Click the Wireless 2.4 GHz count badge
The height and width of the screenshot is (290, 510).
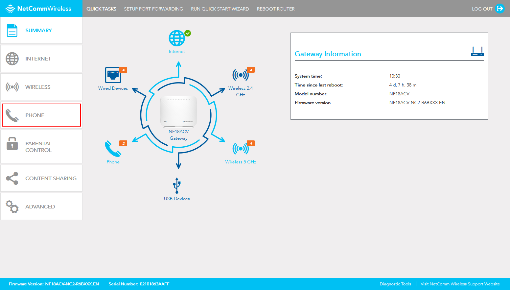(x=251, y=70)
